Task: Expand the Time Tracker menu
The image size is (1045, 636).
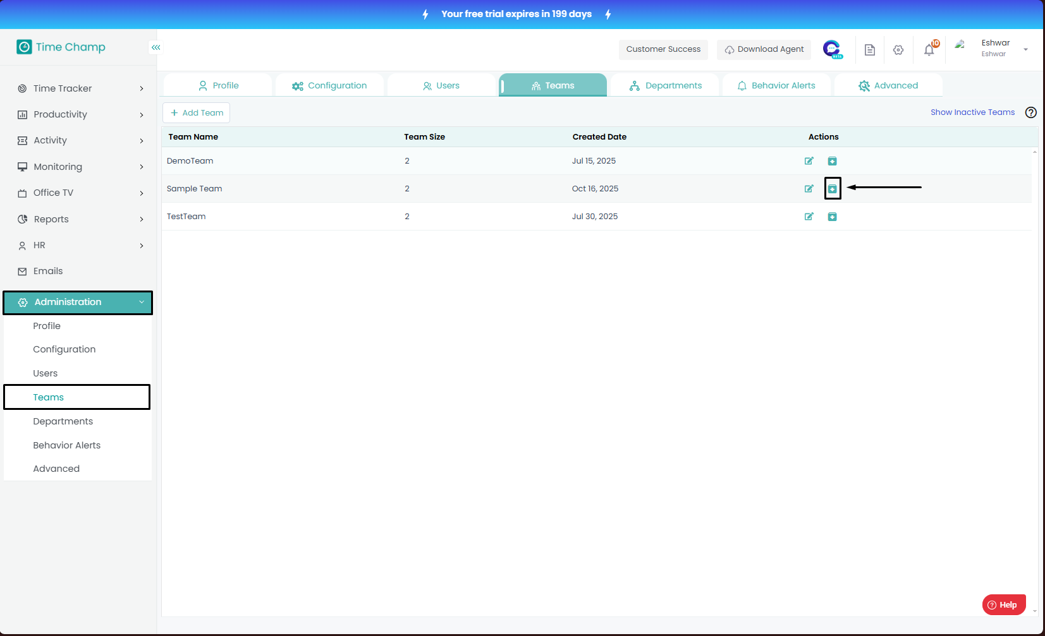Action: click(x=80, y=88)
